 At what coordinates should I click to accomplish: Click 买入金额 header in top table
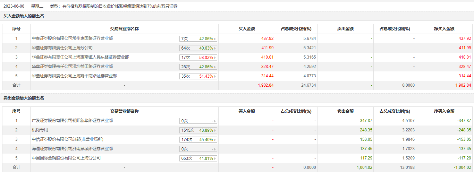pyautogui.click(x=247, y=29)
